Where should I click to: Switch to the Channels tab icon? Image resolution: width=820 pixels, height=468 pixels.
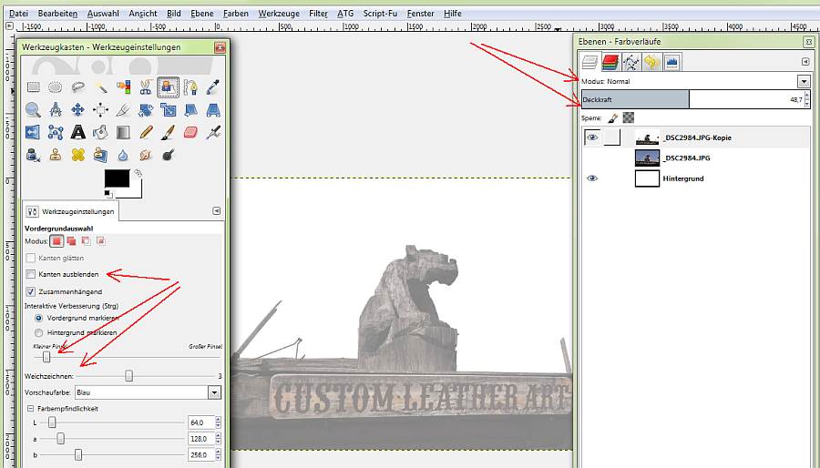tap(610, 62)
